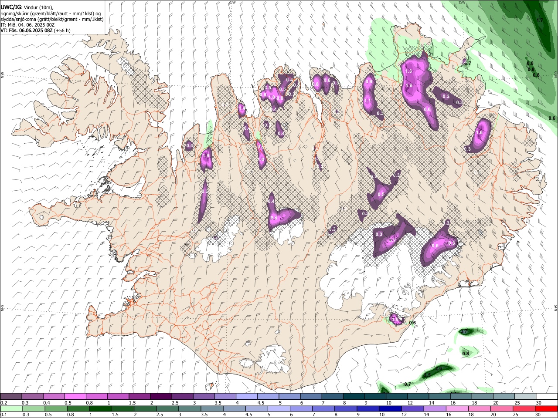
Task: Click the '15W' longitude label
Action: coord(462,2)
